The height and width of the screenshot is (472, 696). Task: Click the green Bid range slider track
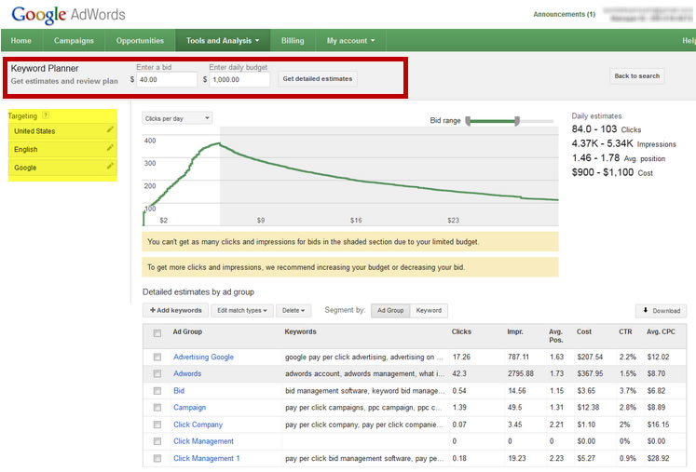pos(492,121)
